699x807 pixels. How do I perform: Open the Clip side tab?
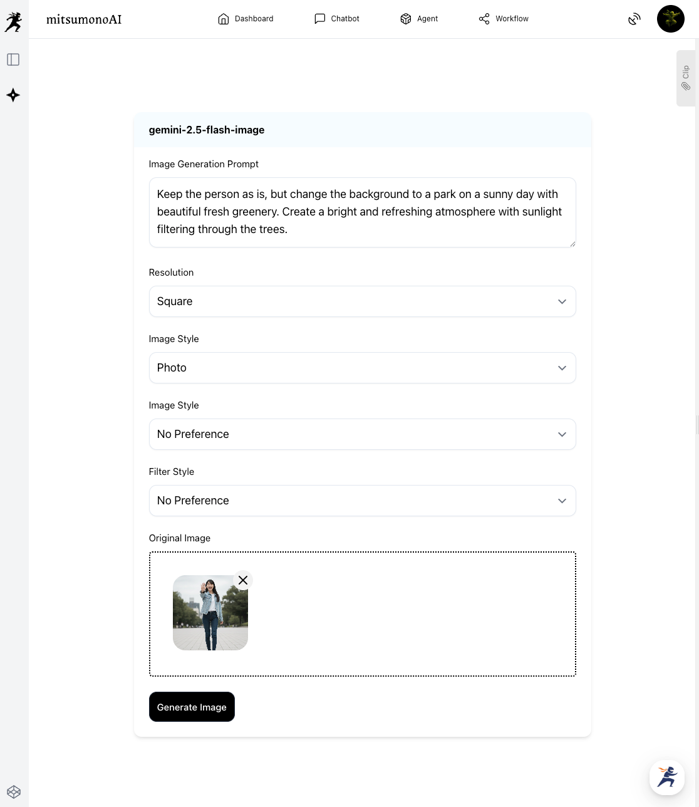[686, 78]
